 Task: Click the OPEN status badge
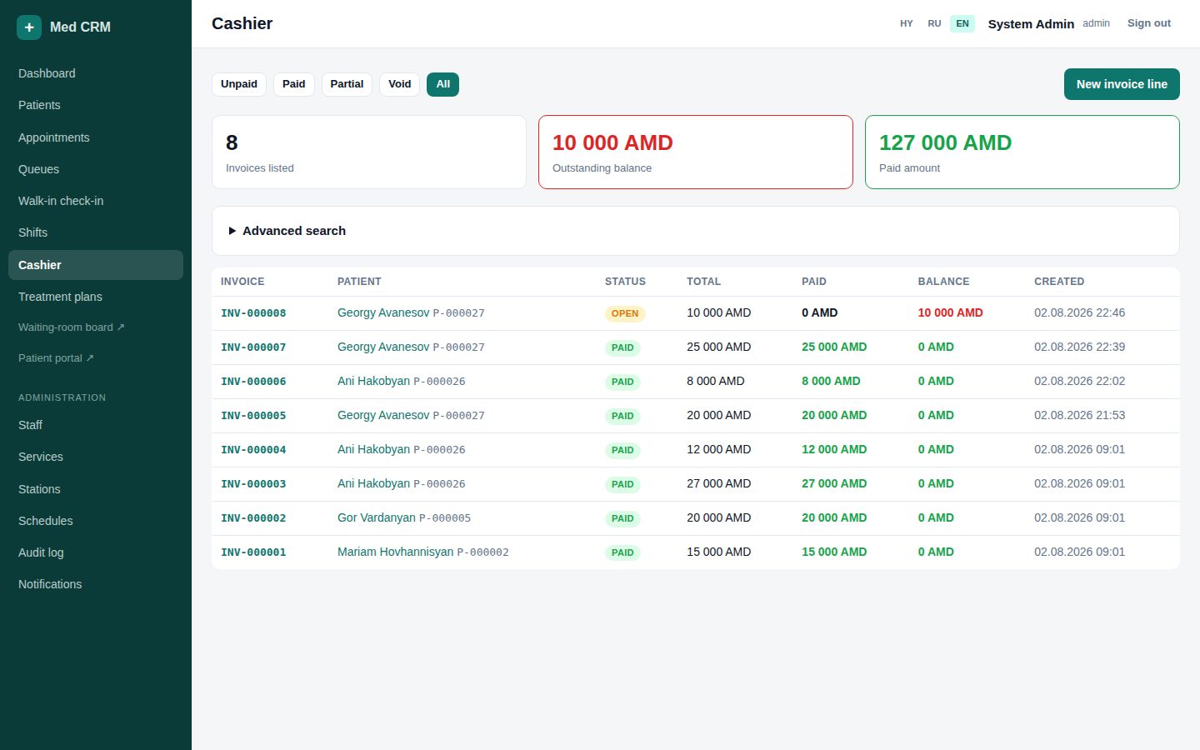tap(625, 313)
